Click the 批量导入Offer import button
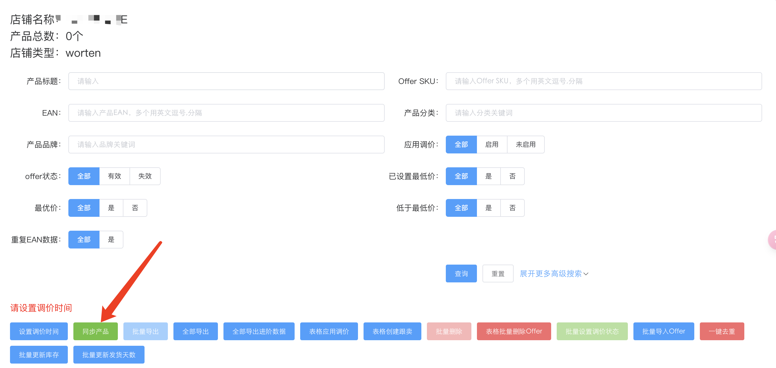 [x=663, y=331]
